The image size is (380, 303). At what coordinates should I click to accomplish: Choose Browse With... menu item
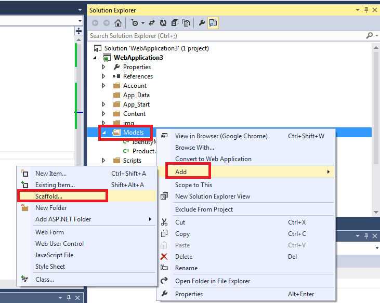pyautogui.click(x=246, y=148)
